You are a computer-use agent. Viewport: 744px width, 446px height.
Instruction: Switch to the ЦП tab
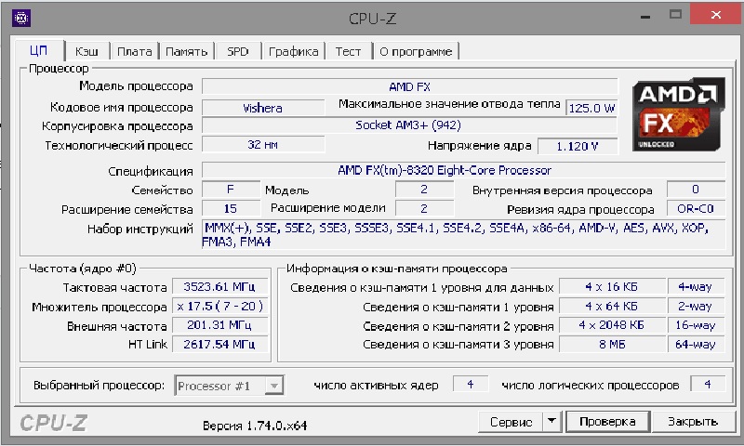[38, 51]
